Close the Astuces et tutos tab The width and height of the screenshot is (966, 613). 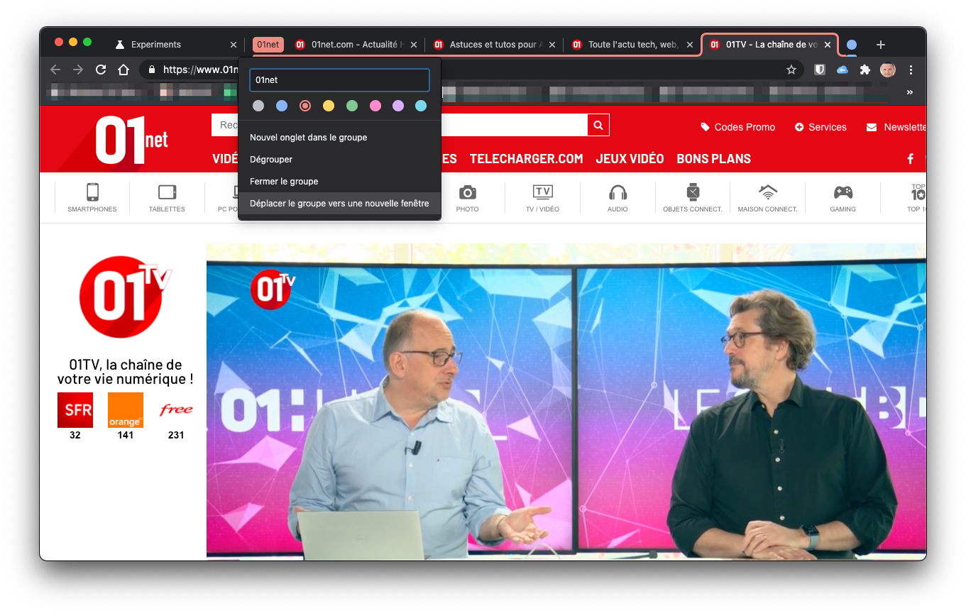[x=552, y=45]
